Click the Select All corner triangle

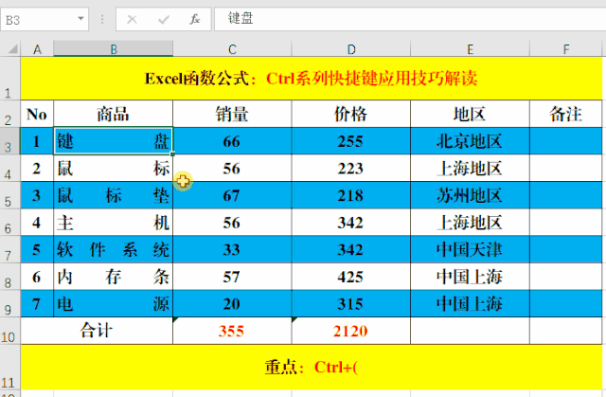[12, 49]
